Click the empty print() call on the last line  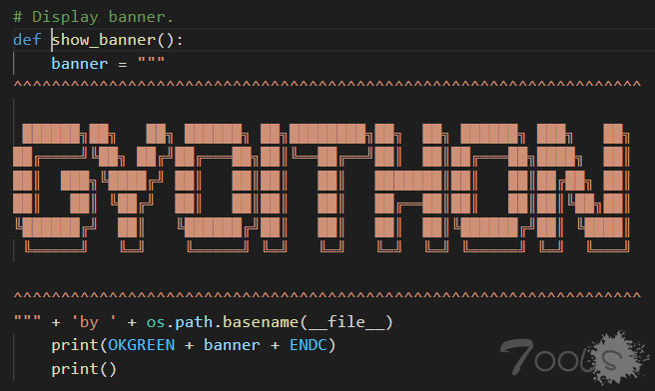click(84, 369)
